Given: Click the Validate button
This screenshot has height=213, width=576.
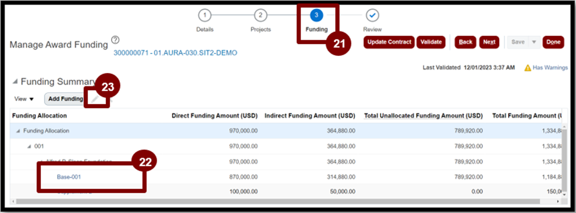Looking at the screenshot, I should click(x=431, y=42).
